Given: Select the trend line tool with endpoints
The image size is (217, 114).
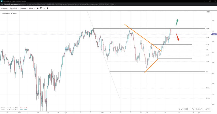Looking at the screenshot, I should click(193, 109).
